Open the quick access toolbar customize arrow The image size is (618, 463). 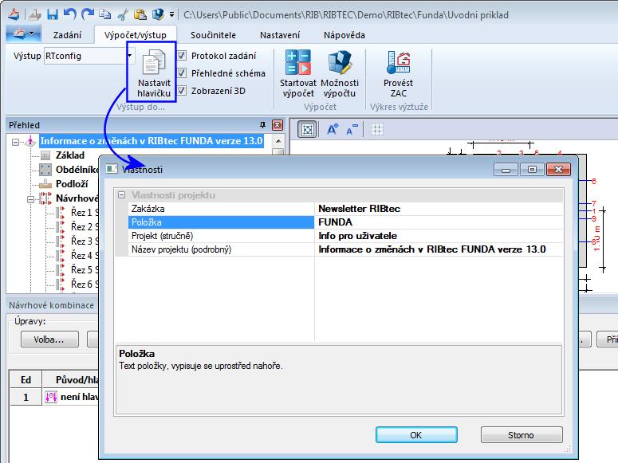(x=171, y=15)
